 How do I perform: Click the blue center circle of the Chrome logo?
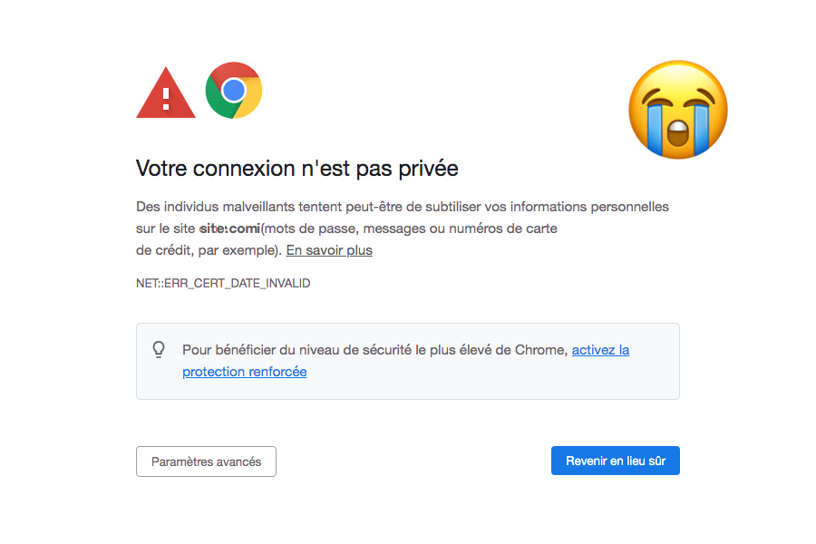(x=234, y=91)
